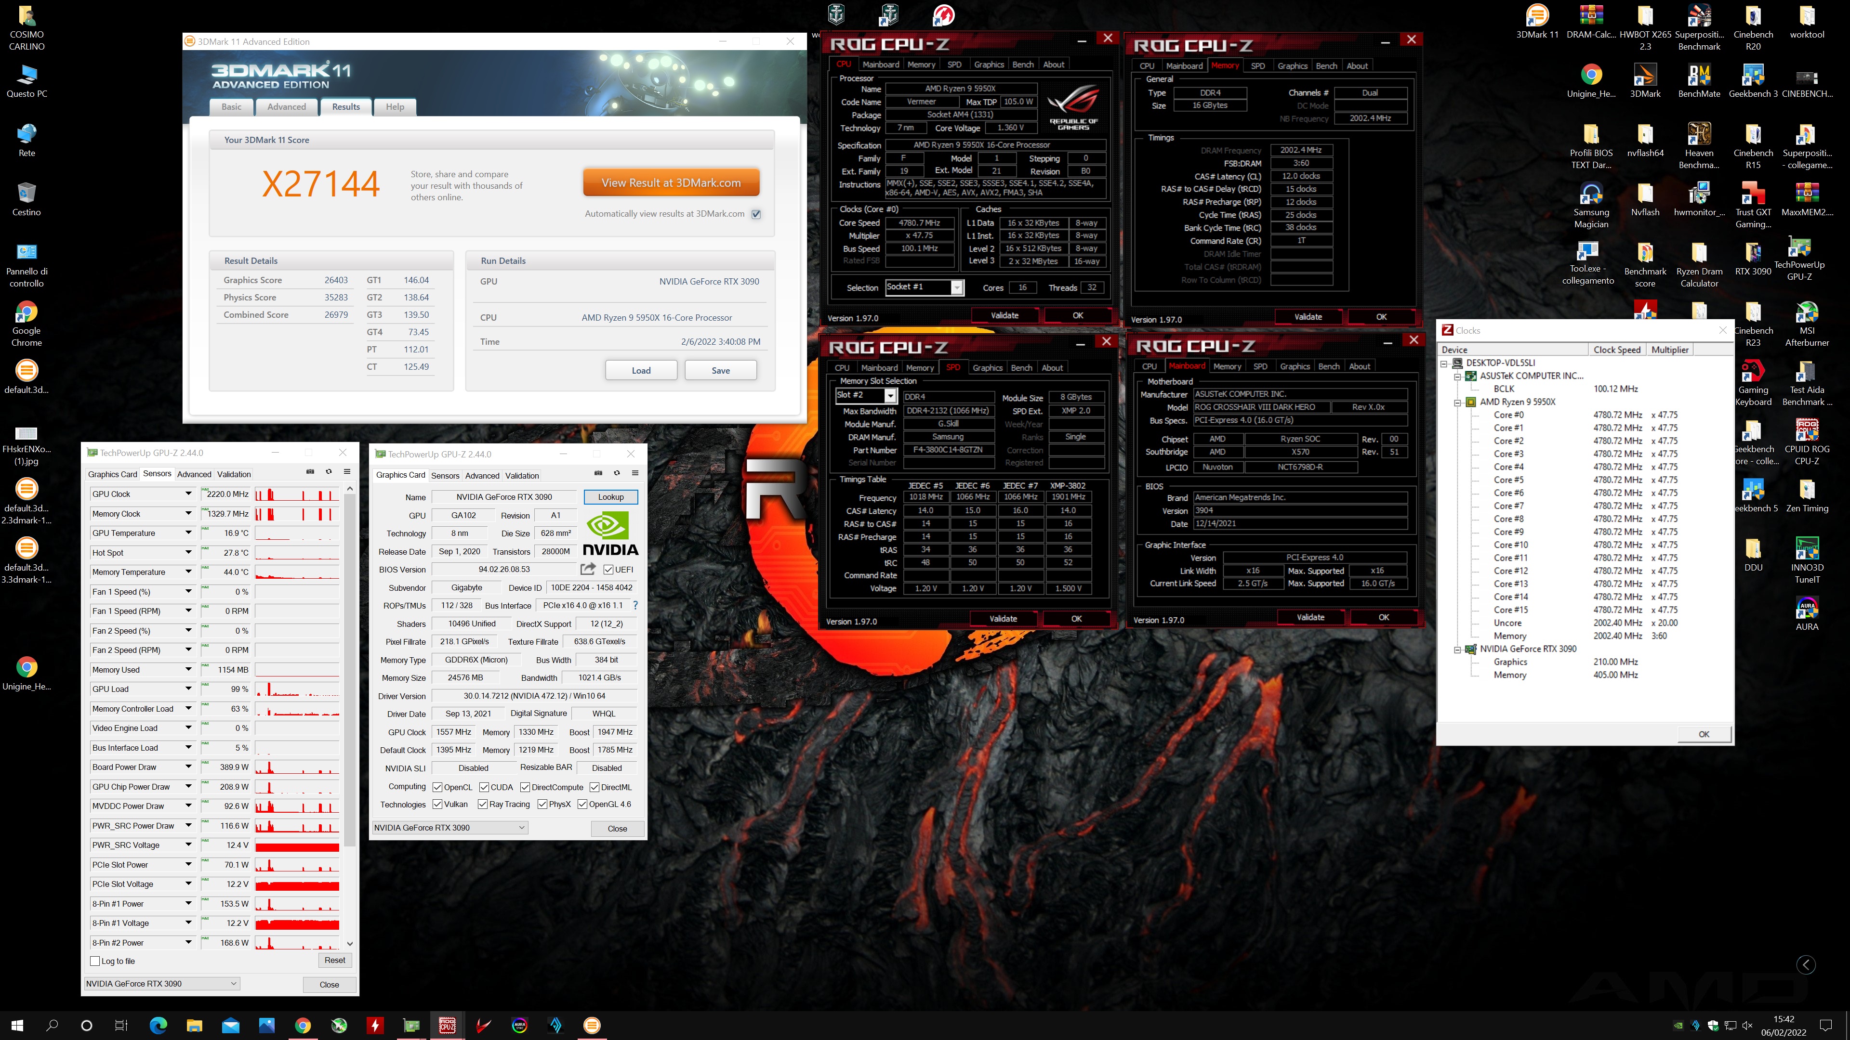This screenshot has height=1040, width=1850.
Task: Switch to the Advanced tab in 3DMark 11
Action: pos(287,106)
